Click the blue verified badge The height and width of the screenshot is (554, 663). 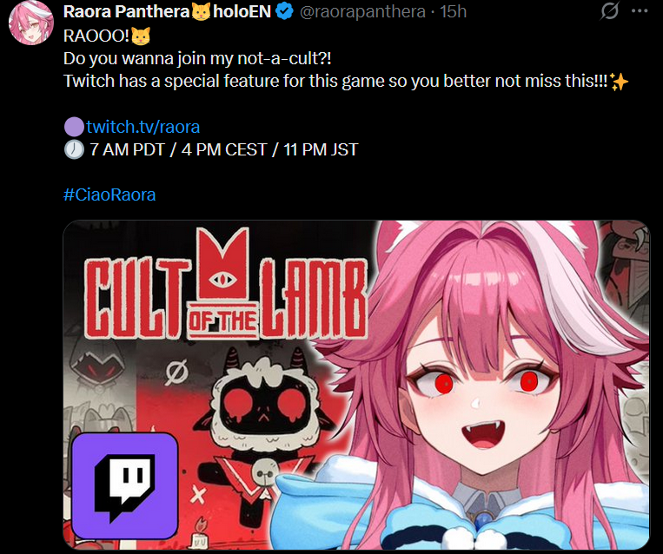(x=284, y=11)
